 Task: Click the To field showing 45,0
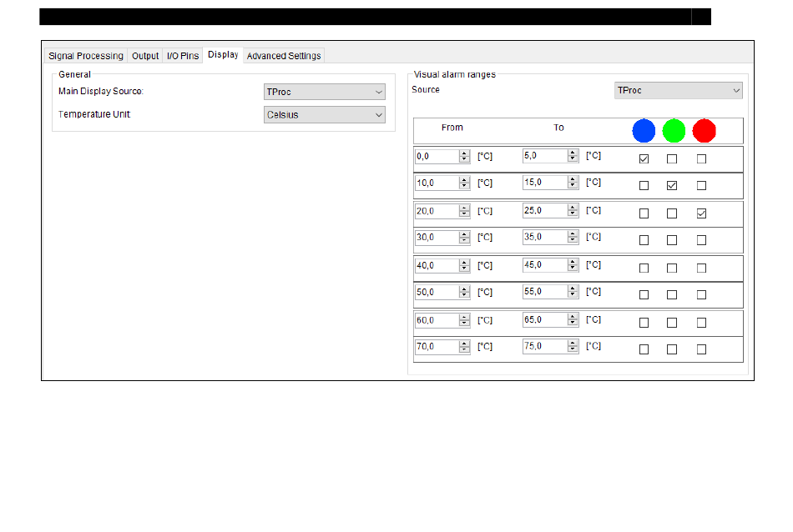[544, 265]
